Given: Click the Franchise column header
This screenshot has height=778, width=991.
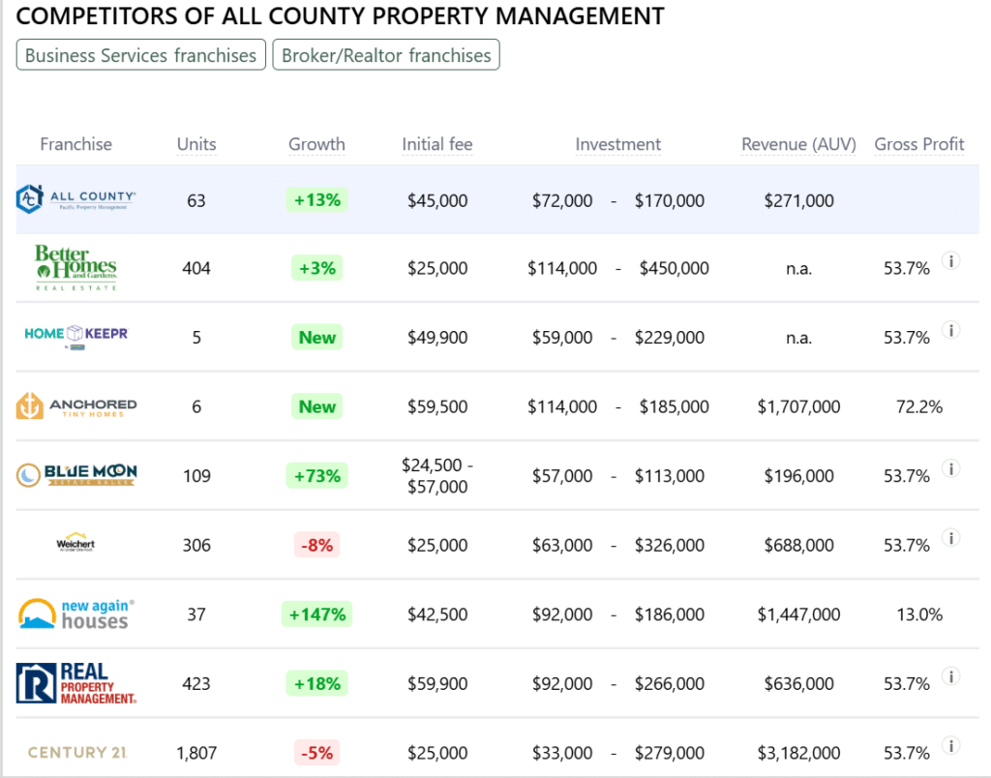Looking at the screenshot, I should point(75,144).
